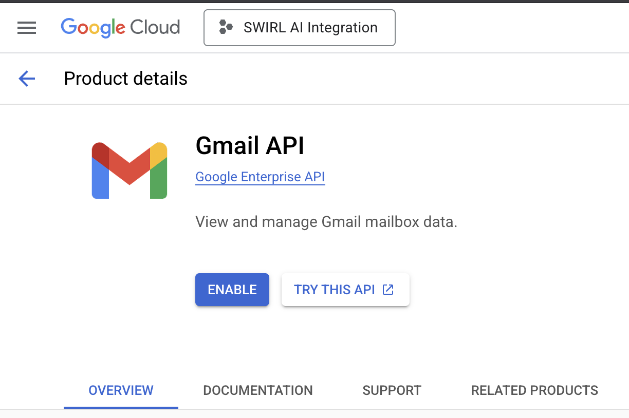The image size is (629, 418).
Task: Click the Gmail API heading
Action: pos(250,146)
